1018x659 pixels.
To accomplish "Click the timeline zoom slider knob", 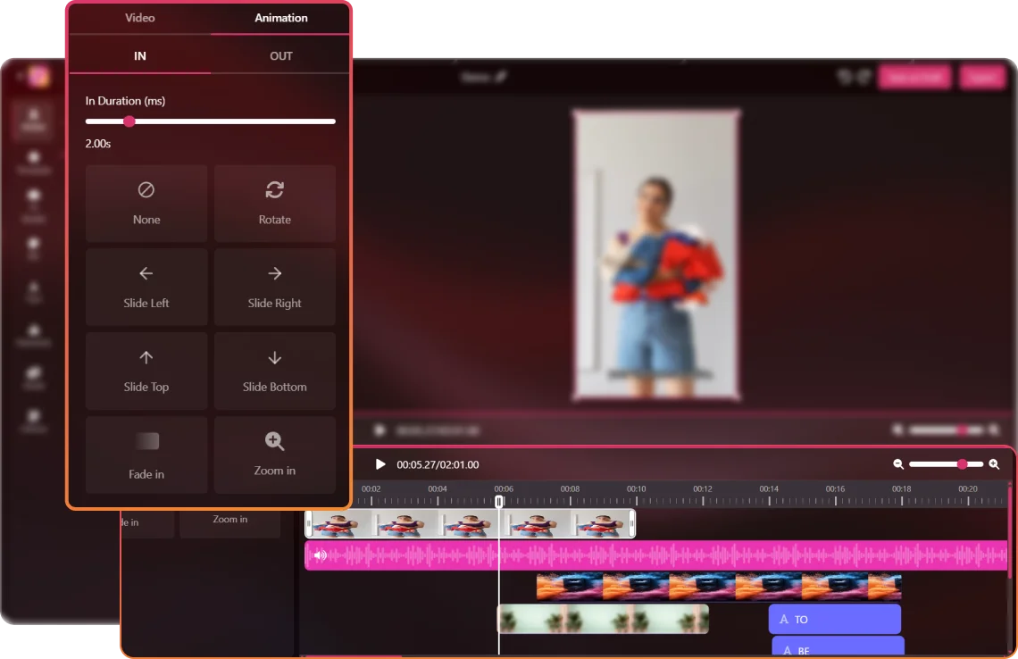I will tap(962, 464).
